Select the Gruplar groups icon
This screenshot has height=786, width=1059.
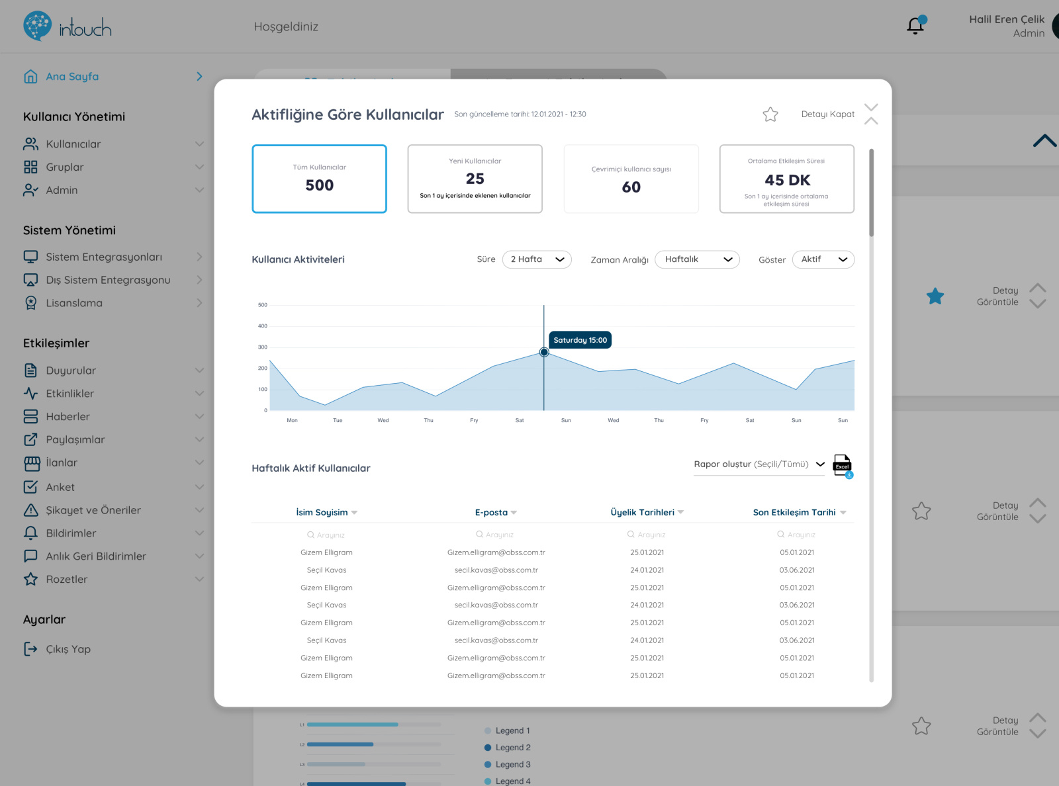30,167
